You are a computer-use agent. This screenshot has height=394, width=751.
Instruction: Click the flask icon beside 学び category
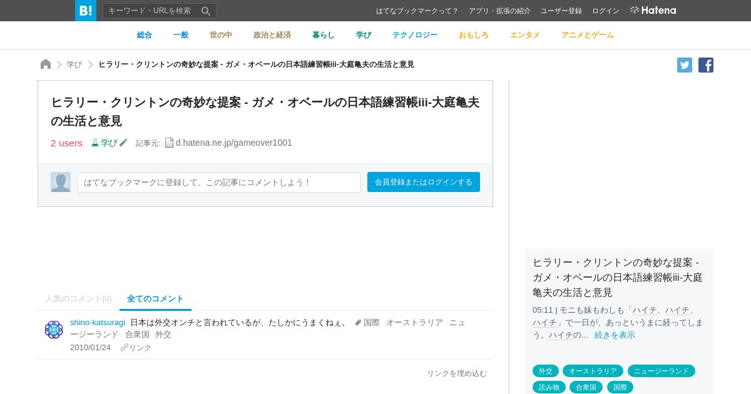click(x=95, y=143)
